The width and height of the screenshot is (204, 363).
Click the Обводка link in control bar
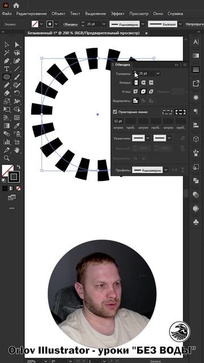[x=71, y=24]
